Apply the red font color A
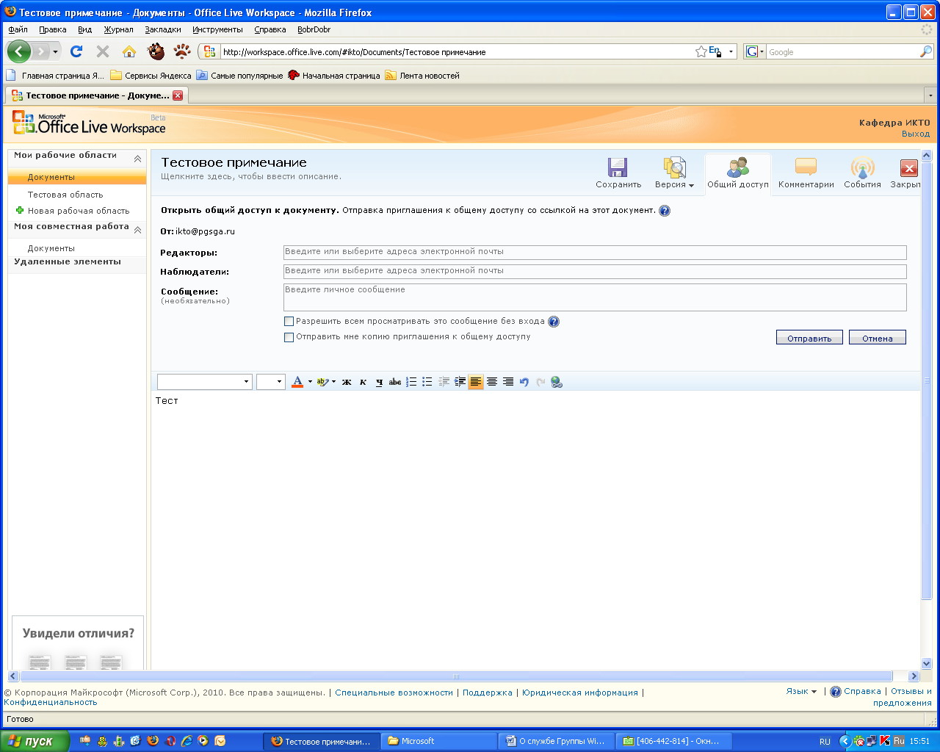This screenshot has width=940, height=752. (x=297, y=382)
